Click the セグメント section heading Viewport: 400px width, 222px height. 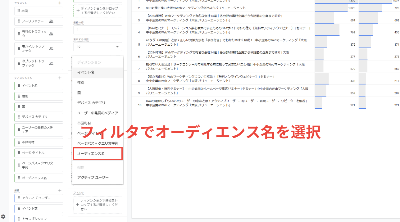pos(20,3)
